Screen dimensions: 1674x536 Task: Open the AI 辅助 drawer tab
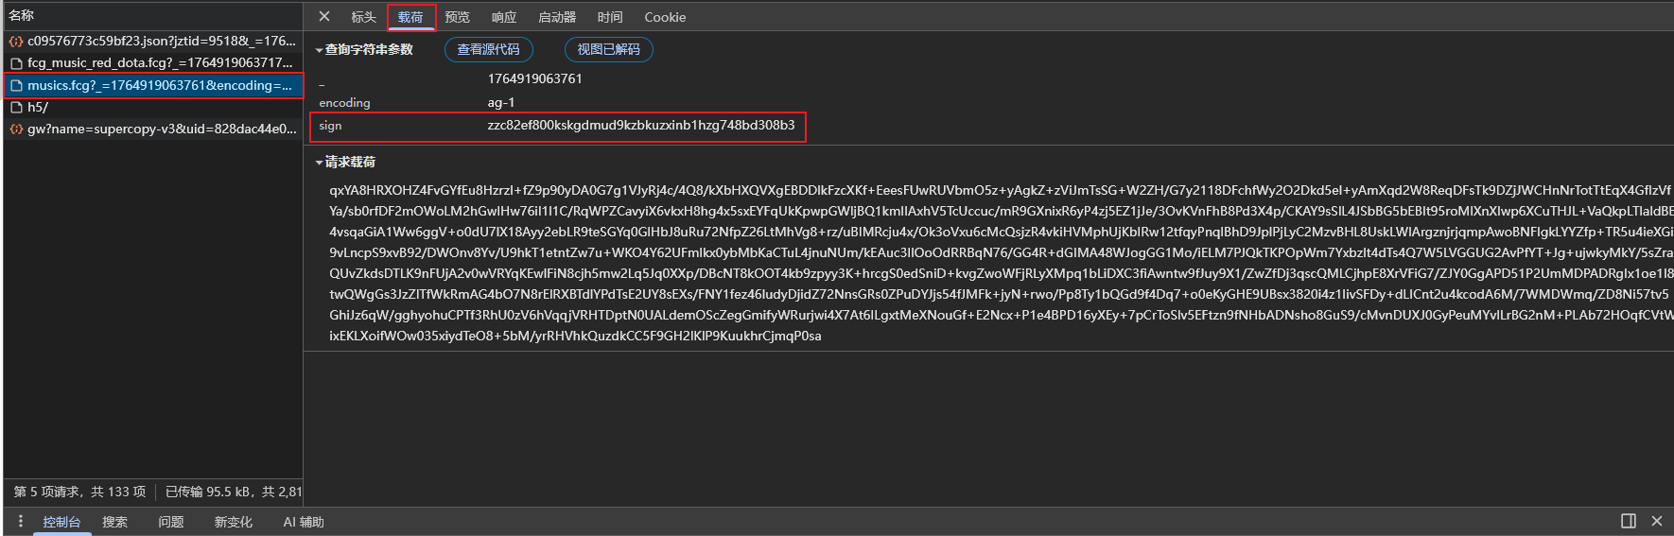pos(304,522)
